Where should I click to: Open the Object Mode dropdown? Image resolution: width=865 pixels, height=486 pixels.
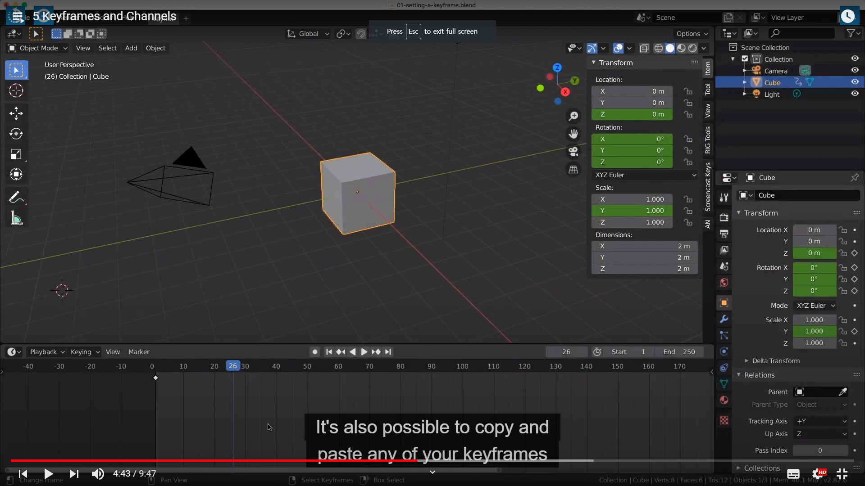pyautogui.click(x=38, y=48)
